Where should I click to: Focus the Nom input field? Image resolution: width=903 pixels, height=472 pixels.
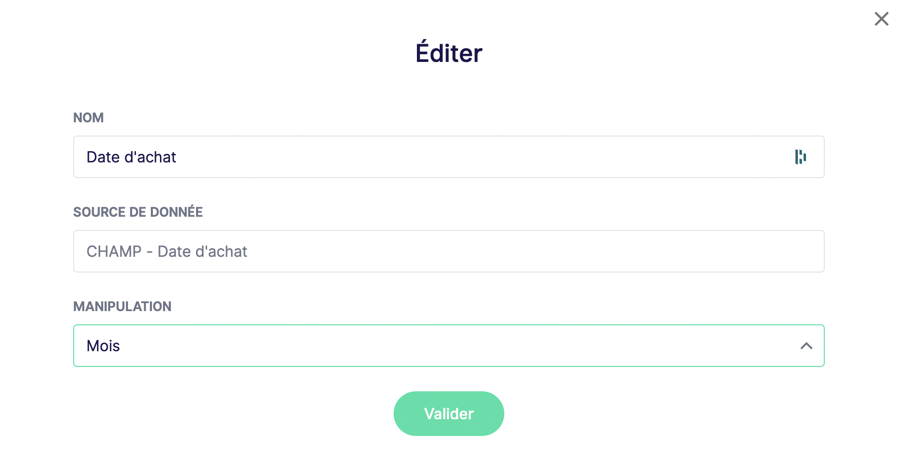448,157
